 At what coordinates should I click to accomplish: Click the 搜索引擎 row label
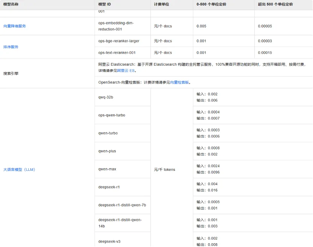(x=11, y=74)
